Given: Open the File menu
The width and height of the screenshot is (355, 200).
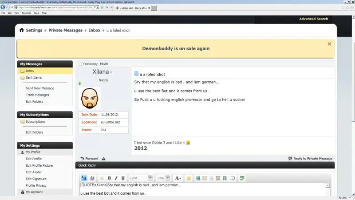Looking at the screenshot, I should pyautogui.click(x=3, y=13).
